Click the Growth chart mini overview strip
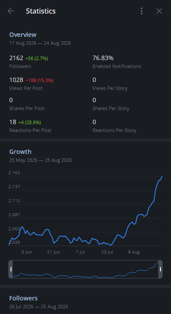The image size is (171, 314). (85, 269)
